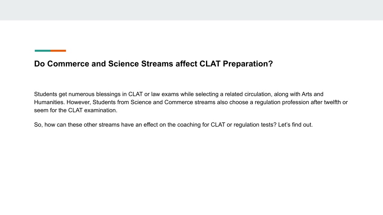Click the paragraph beginning 'Students get numerous blessings'
The image size is (383, 215).
[x=191, y=102]
